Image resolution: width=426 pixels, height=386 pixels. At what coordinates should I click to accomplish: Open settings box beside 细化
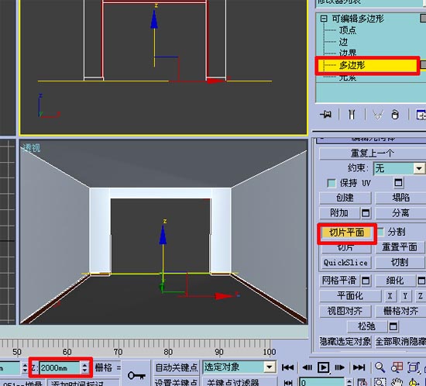pos(421,281)
